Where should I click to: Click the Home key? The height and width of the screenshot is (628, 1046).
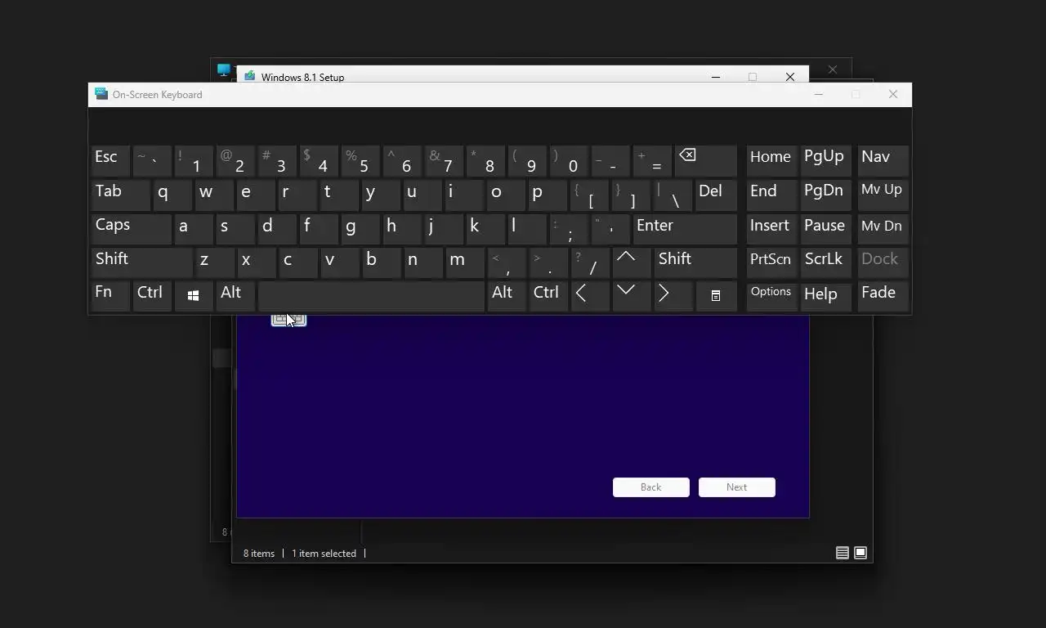[771, 161]
